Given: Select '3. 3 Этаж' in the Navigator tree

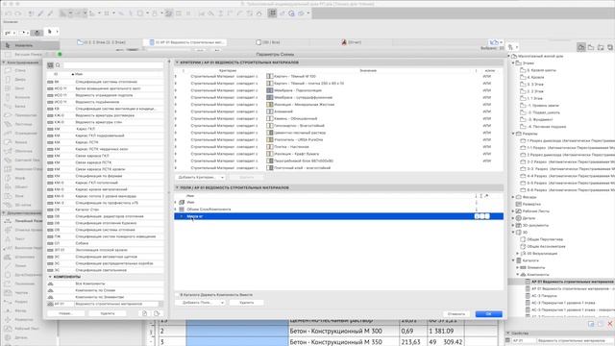Looking at the screenshot, I should point(535,85).
